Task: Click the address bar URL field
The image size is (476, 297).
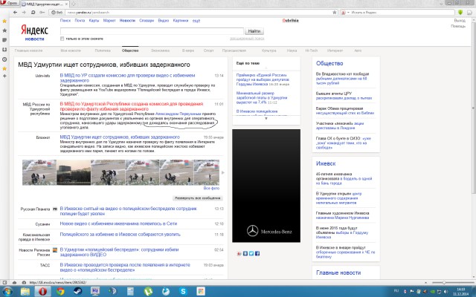Action: 197,13
